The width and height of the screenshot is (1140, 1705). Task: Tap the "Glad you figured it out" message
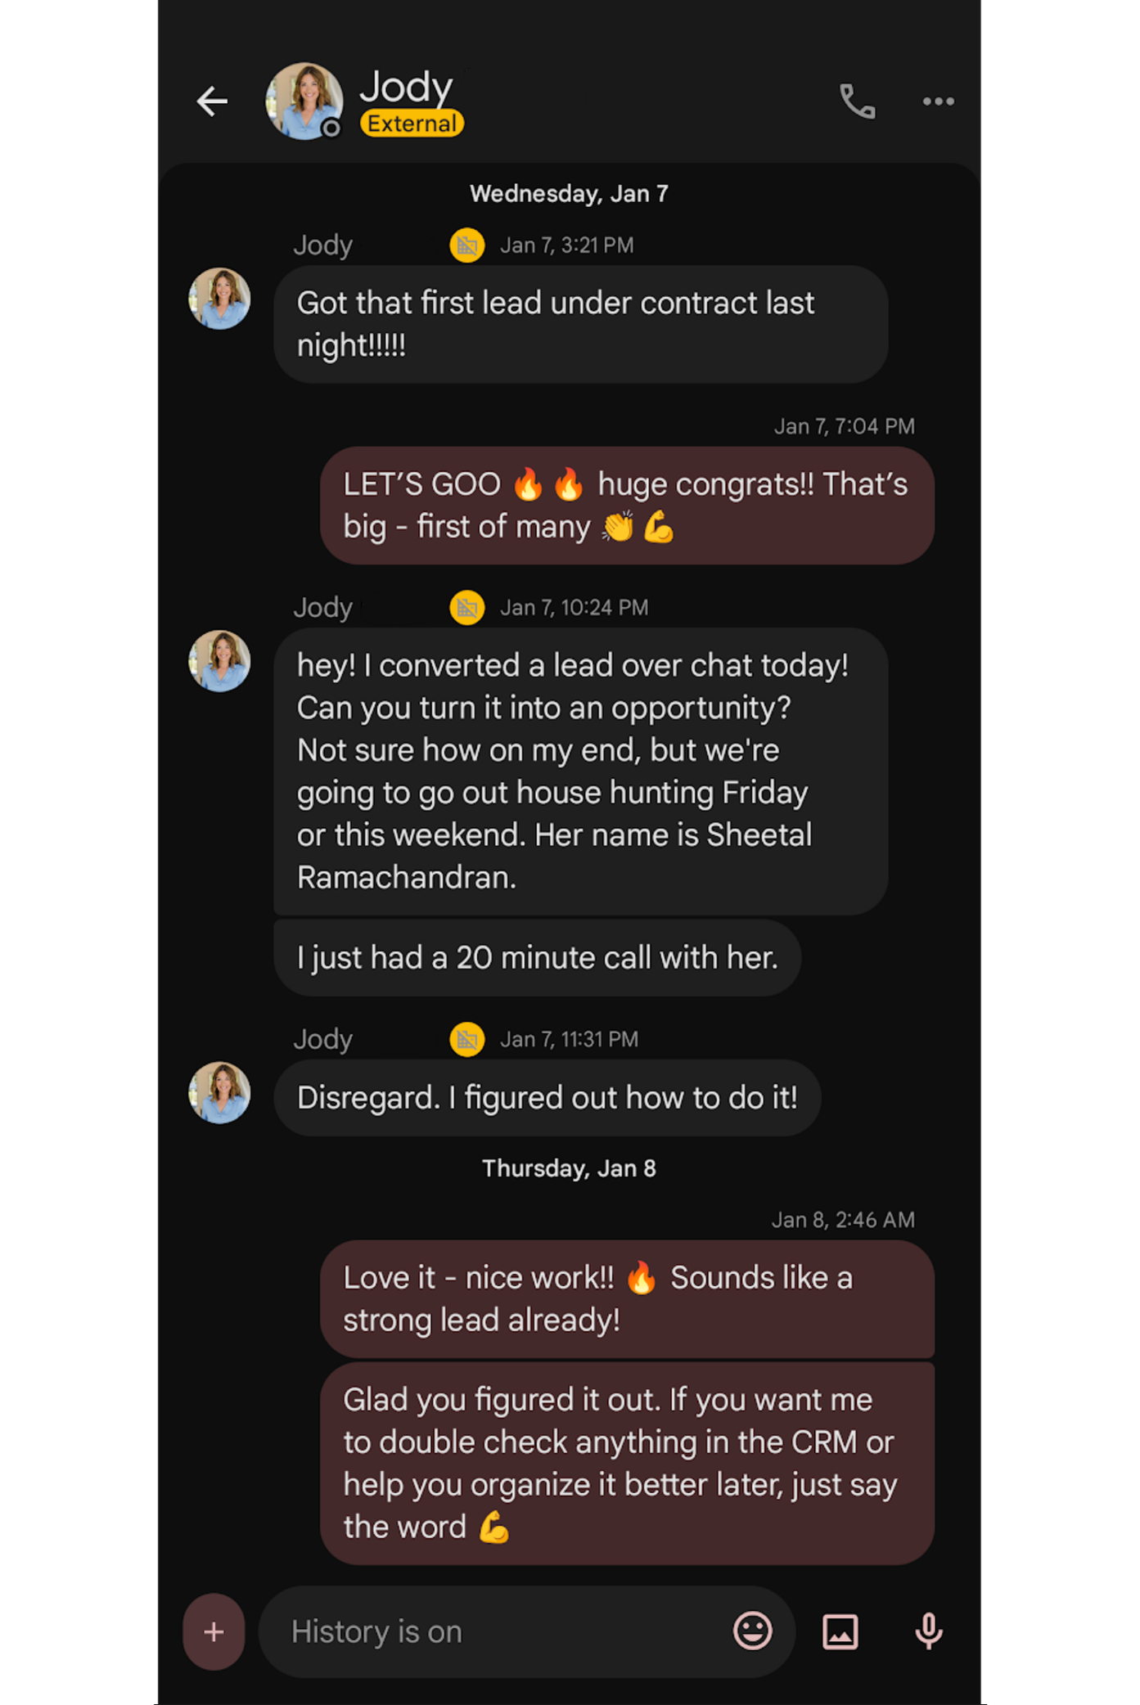pos(626,1463)
